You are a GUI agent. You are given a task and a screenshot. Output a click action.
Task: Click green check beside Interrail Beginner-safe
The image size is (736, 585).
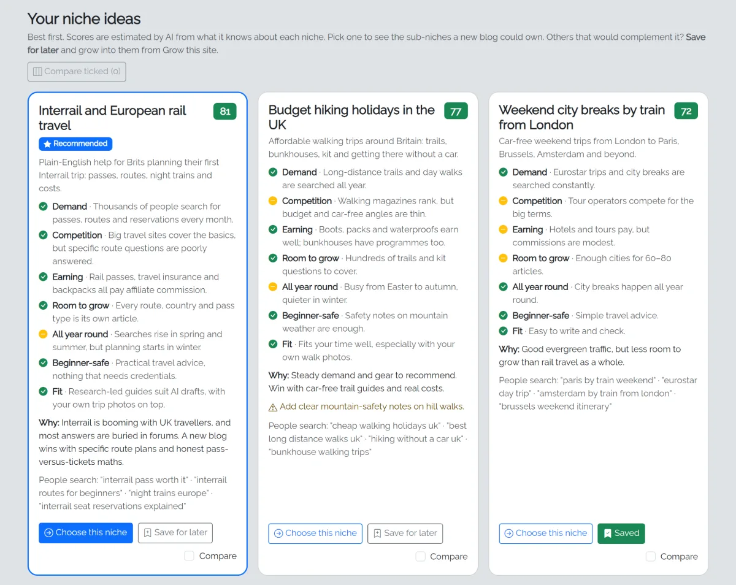tap(43, 362)
